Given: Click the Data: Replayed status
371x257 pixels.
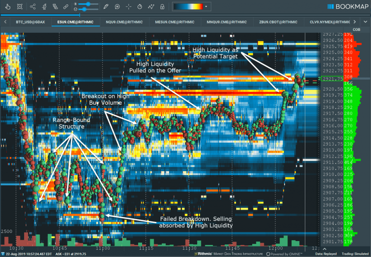Looking at the screenshot, I should point(326,254).
